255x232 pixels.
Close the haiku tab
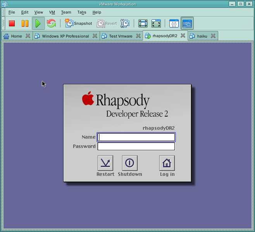click(213, 36)
